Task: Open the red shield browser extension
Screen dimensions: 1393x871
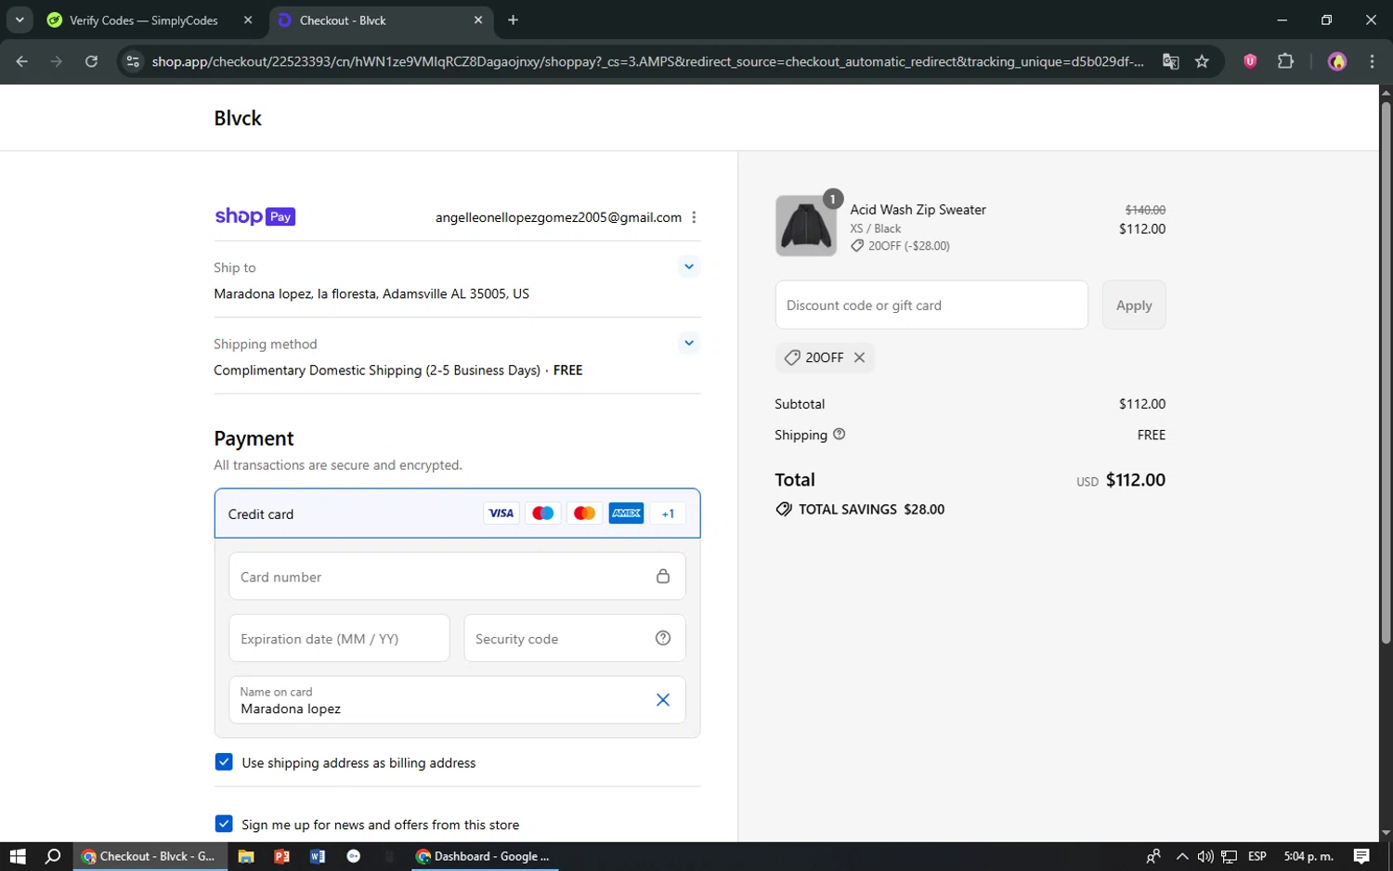Action: pos(1250,61)
